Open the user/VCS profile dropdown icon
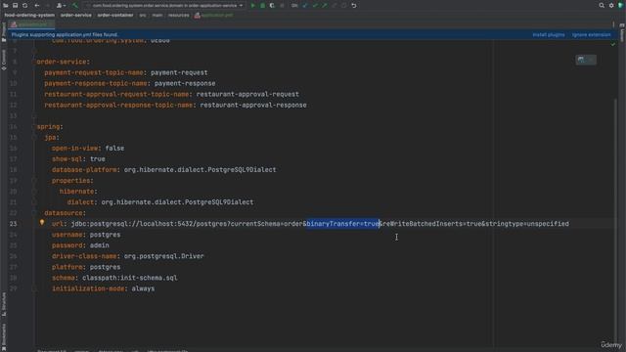This screenshot has height=352, width=626. 61,6
